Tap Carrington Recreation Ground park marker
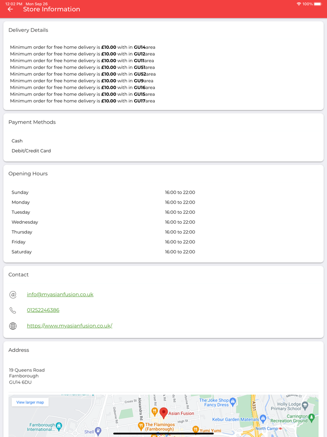 [312, 416]
